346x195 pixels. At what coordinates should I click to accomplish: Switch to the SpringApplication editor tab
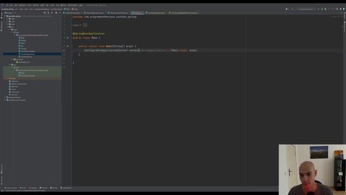point(155,13)
